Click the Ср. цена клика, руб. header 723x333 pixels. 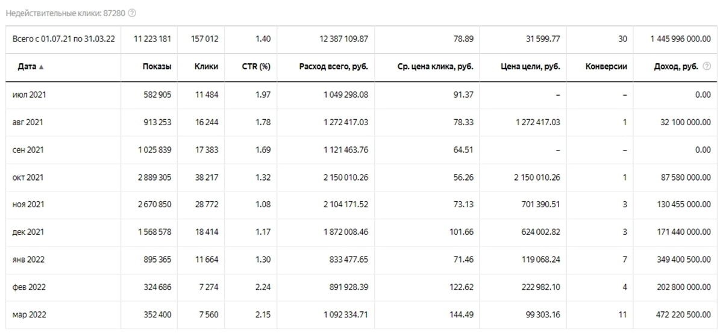[x=435, y=67]
